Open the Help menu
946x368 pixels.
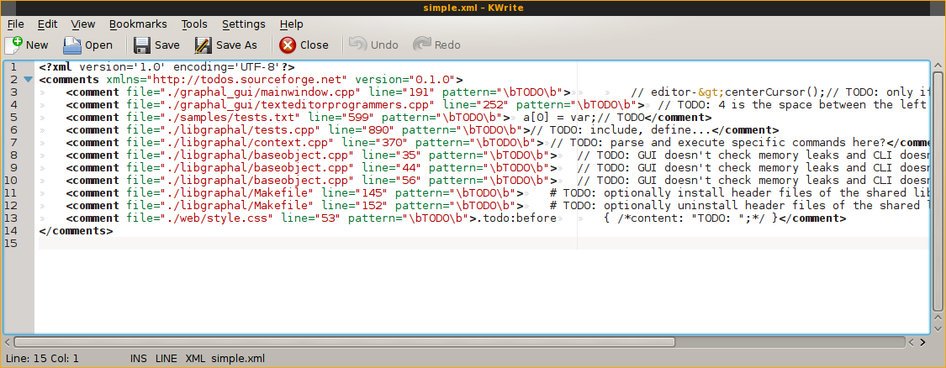pyautogui.click(x=292, y=24)
